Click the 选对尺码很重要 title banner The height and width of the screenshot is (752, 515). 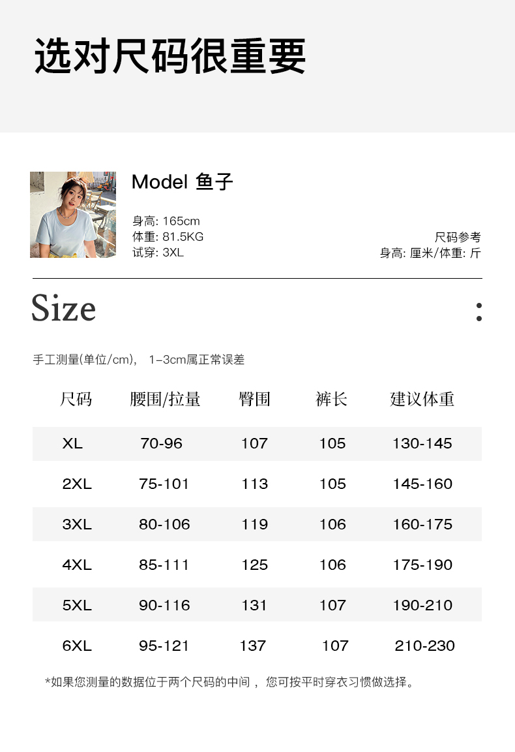170,57
